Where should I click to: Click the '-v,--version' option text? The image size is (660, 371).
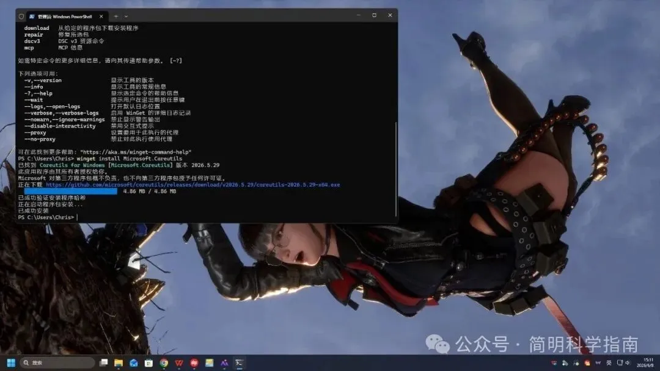43,81
